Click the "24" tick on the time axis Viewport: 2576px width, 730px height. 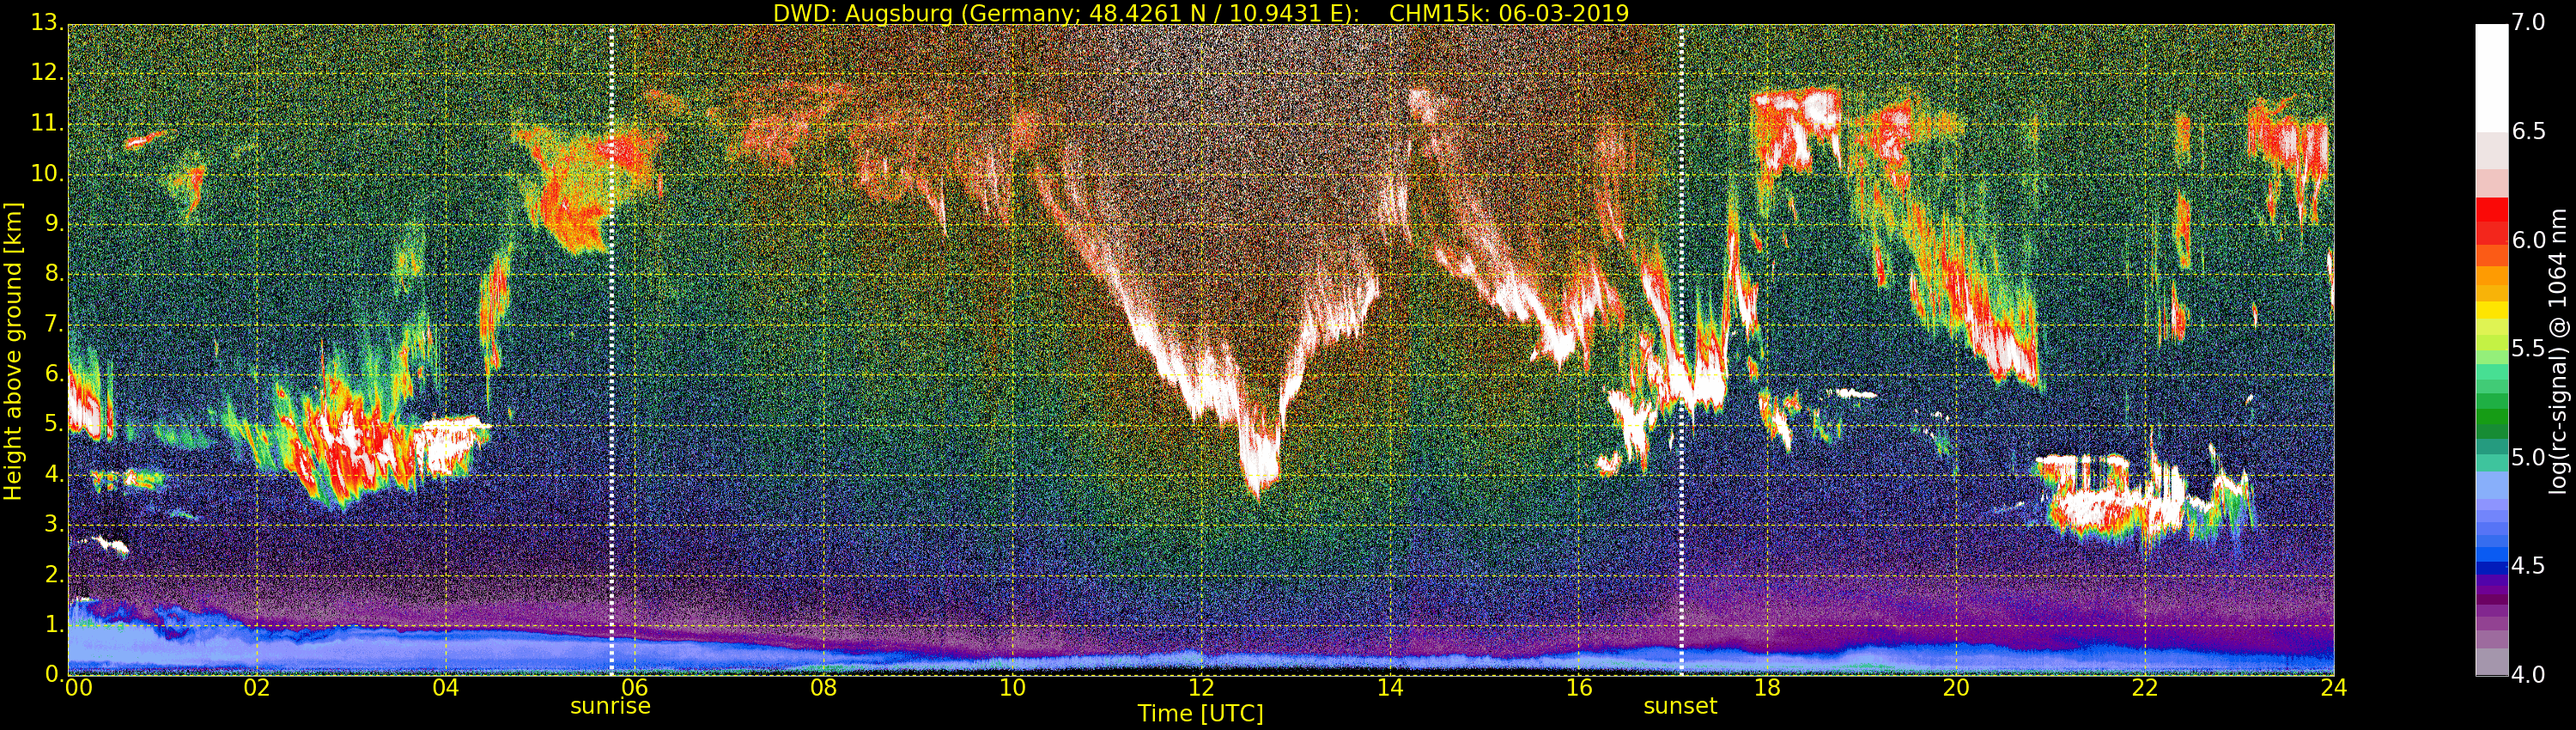pyautogui.click(x=2334, y=688)
